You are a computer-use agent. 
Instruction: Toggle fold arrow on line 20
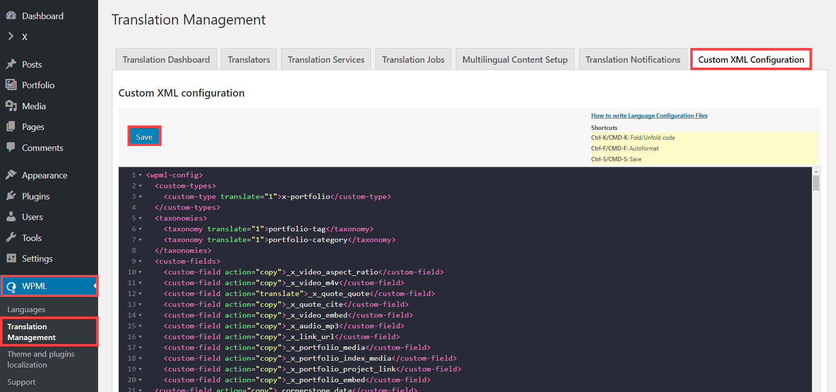pos(140,380)
